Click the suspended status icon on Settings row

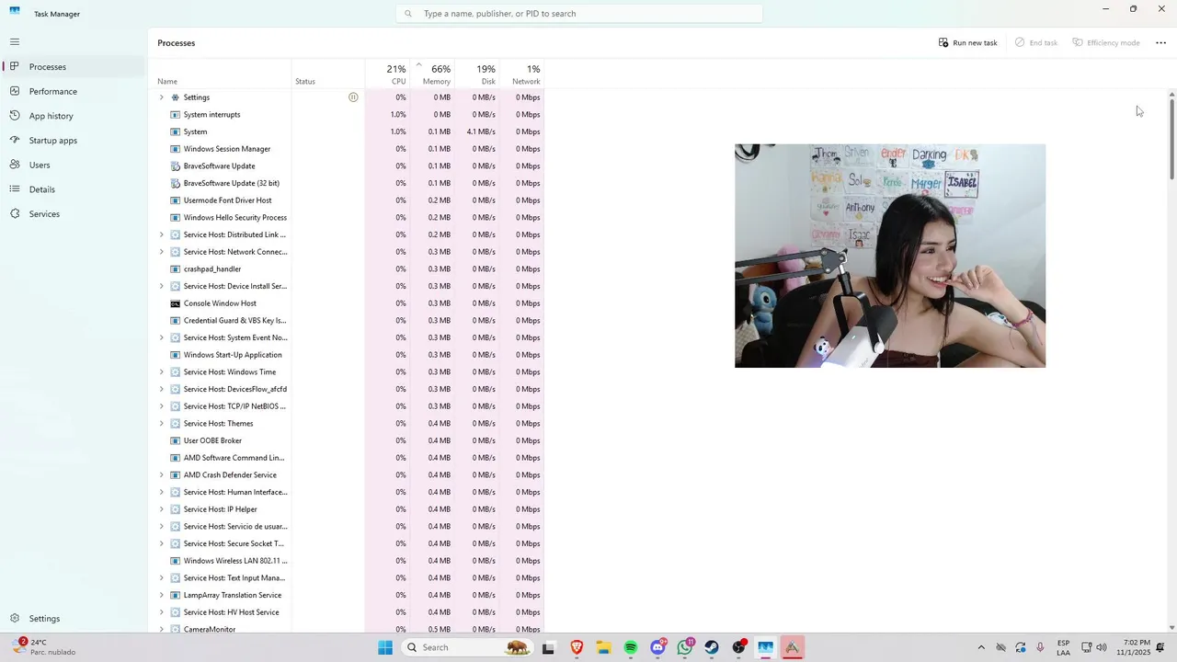tap(353, 97)
